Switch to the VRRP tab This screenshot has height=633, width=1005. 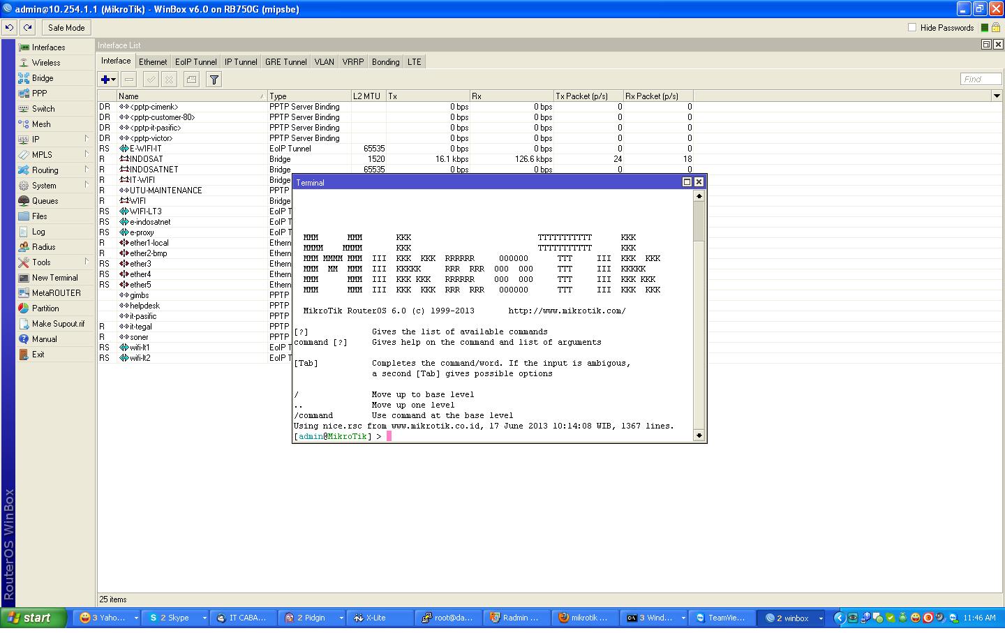[353, 62]
